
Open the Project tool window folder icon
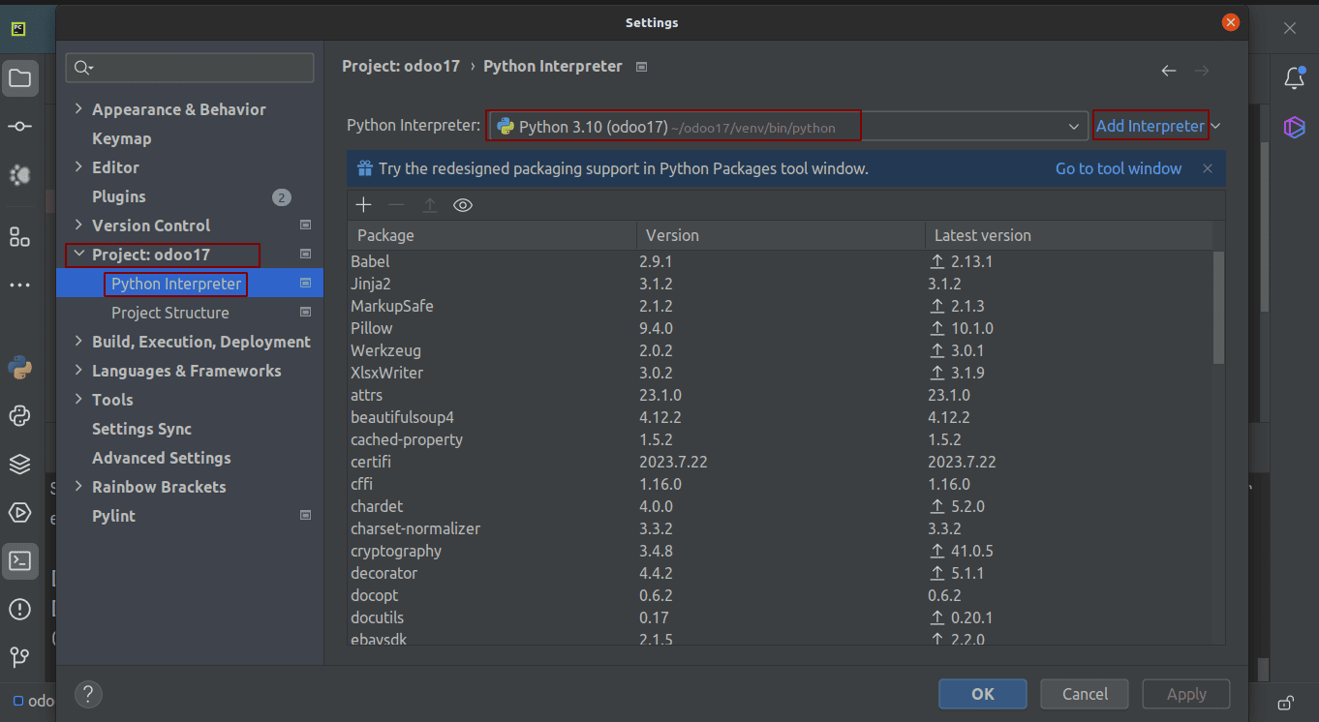tap(19, 78)
